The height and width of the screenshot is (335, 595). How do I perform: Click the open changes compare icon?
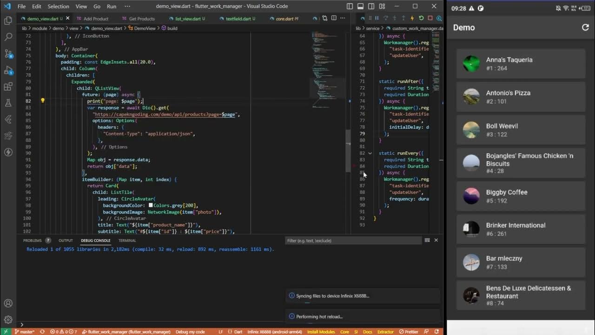[324, 18]
